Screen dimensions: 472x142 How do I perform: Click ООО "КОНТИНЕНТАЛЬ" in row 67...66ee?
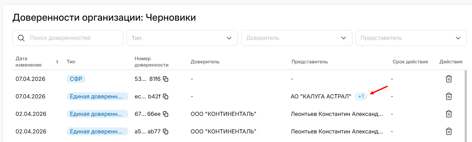tap(224, 114)
